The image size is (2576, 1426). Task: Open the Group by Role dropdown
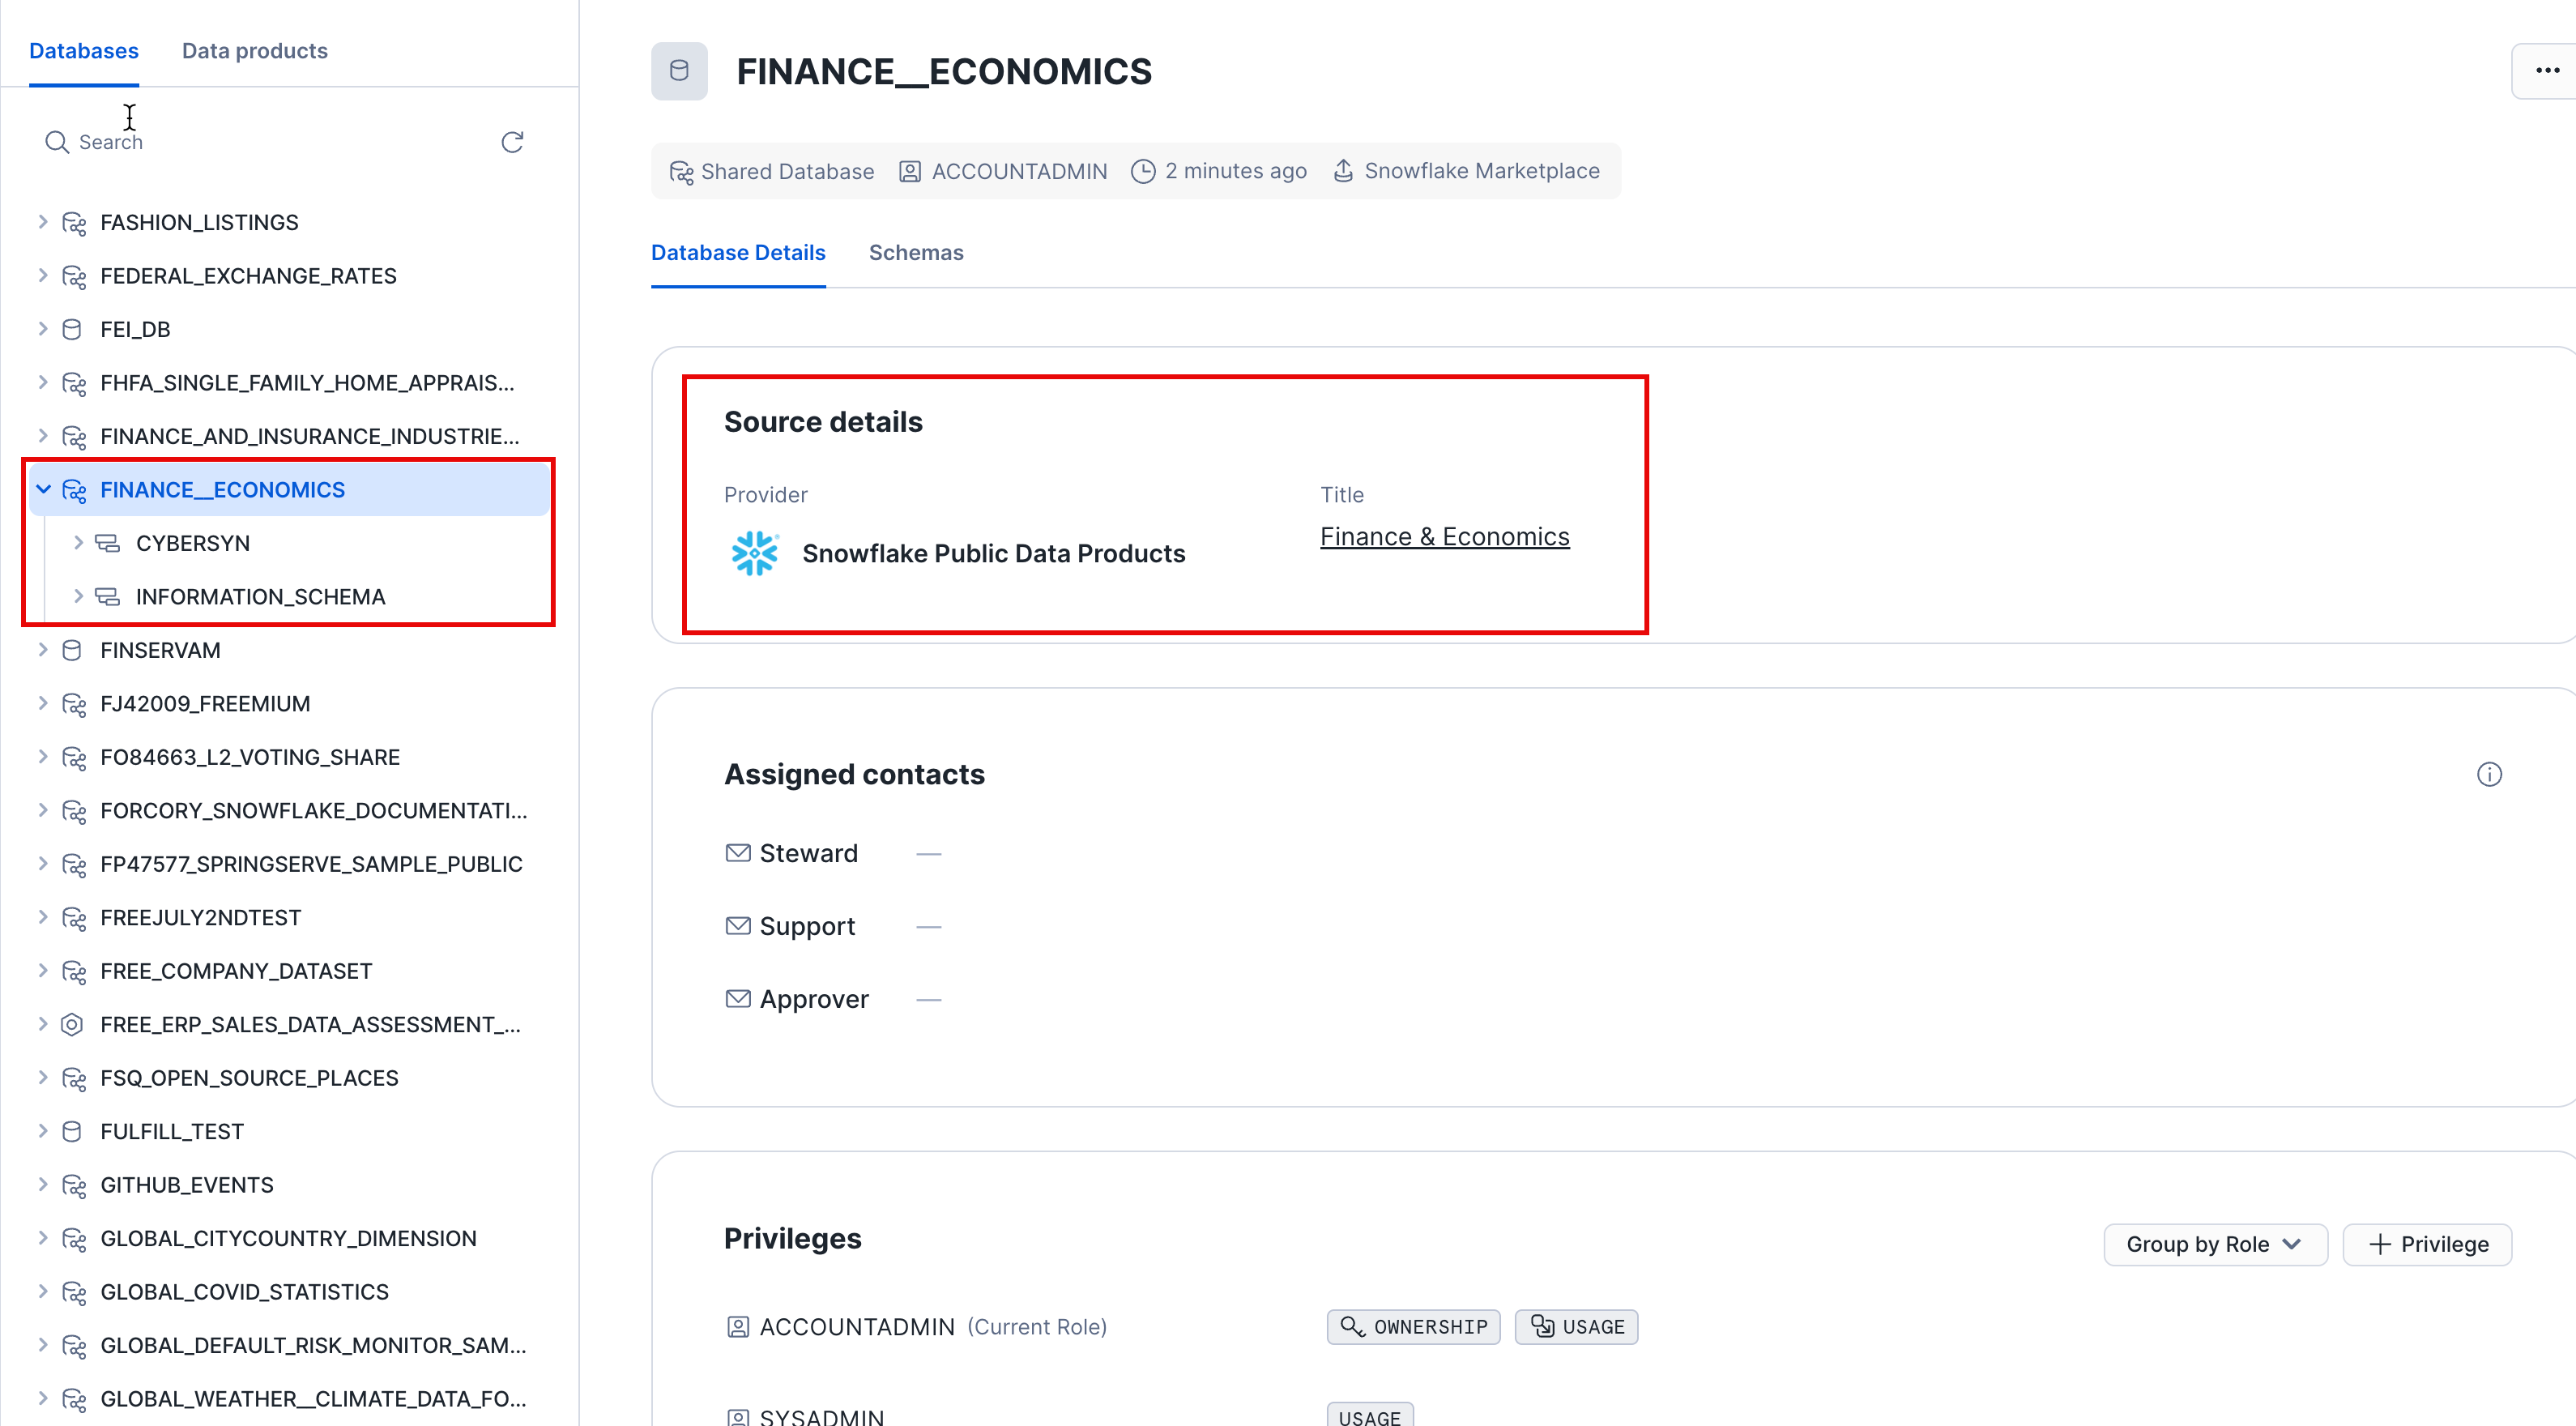2215,1244
